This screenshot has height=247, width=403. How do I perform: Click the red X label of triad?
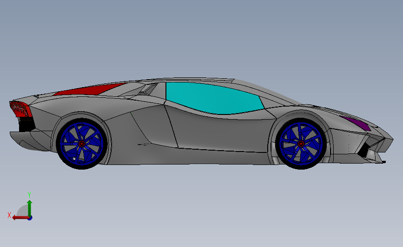9,215
